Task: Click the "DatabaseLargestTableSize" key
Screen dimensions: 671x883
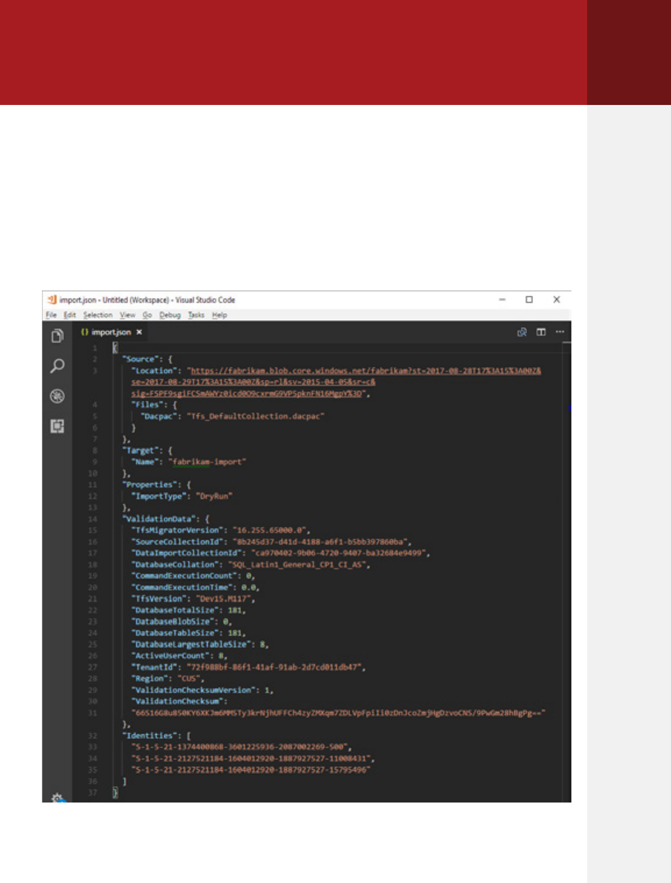Action: pyautogui.click(x=191, y=644)
